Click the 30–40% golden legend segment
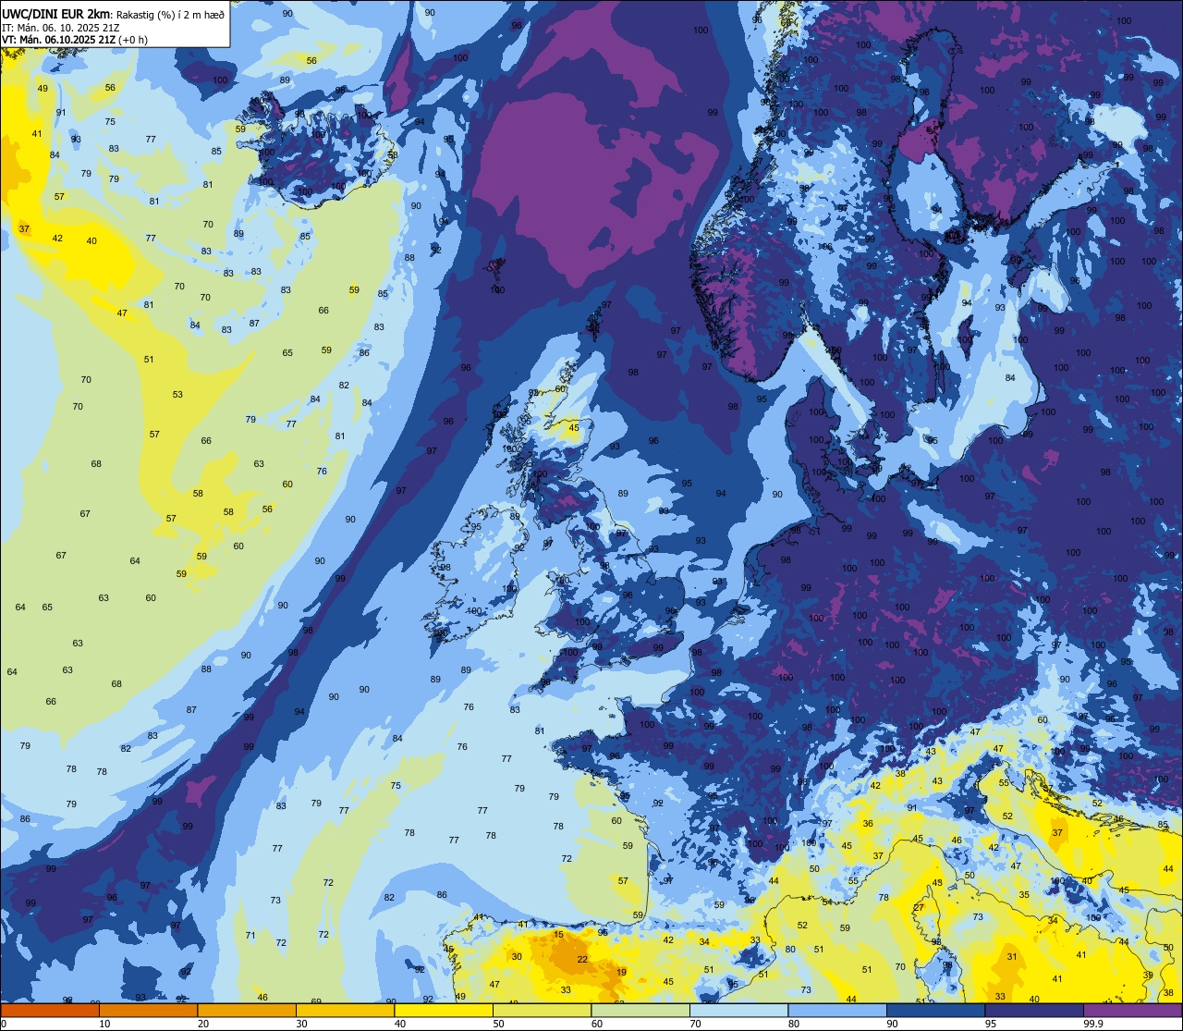 (345, 1010)
